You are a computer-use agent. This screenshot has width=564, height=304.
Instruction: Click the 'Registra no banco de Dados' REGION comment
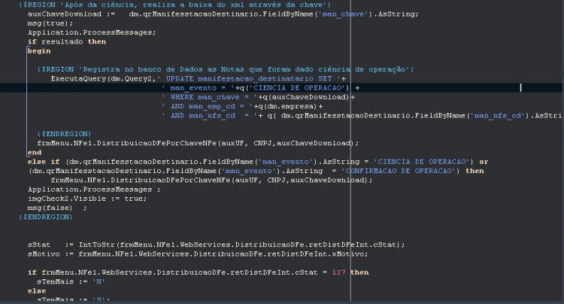pos(226,69)
